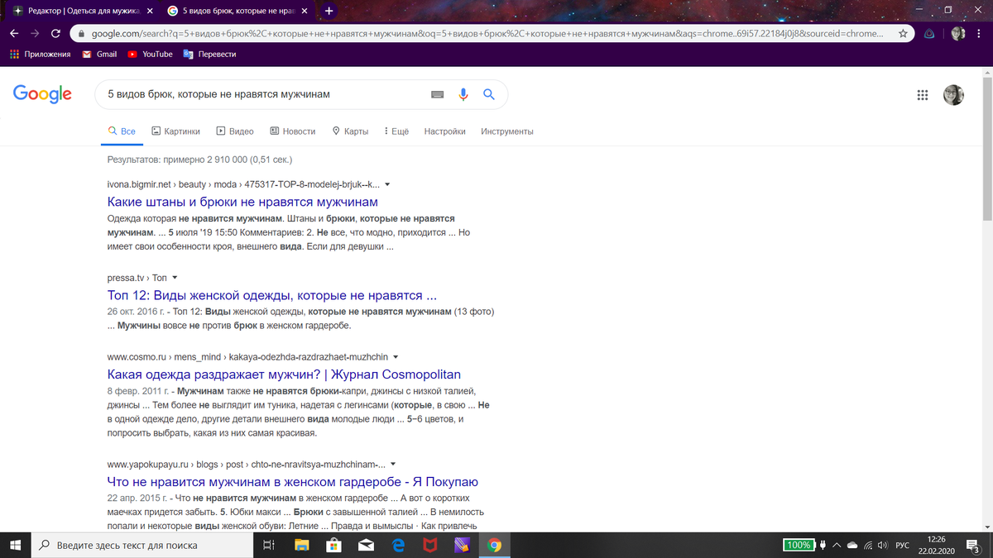The height and width of the screenshot is (558, 993).
Task: Bookmark this page with the star icon
Action: pos(903,34)
